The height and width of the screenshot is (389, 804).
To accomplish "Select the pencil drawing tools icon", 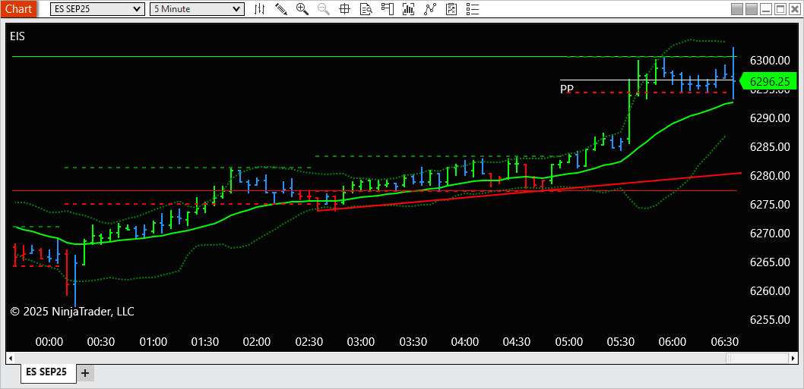I will (x=281, y=8).
